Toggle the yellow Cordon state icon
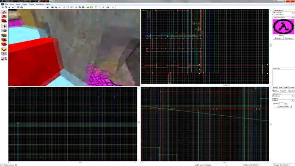The width and height of the screenshot is (295, 166). tap(88, 7)
